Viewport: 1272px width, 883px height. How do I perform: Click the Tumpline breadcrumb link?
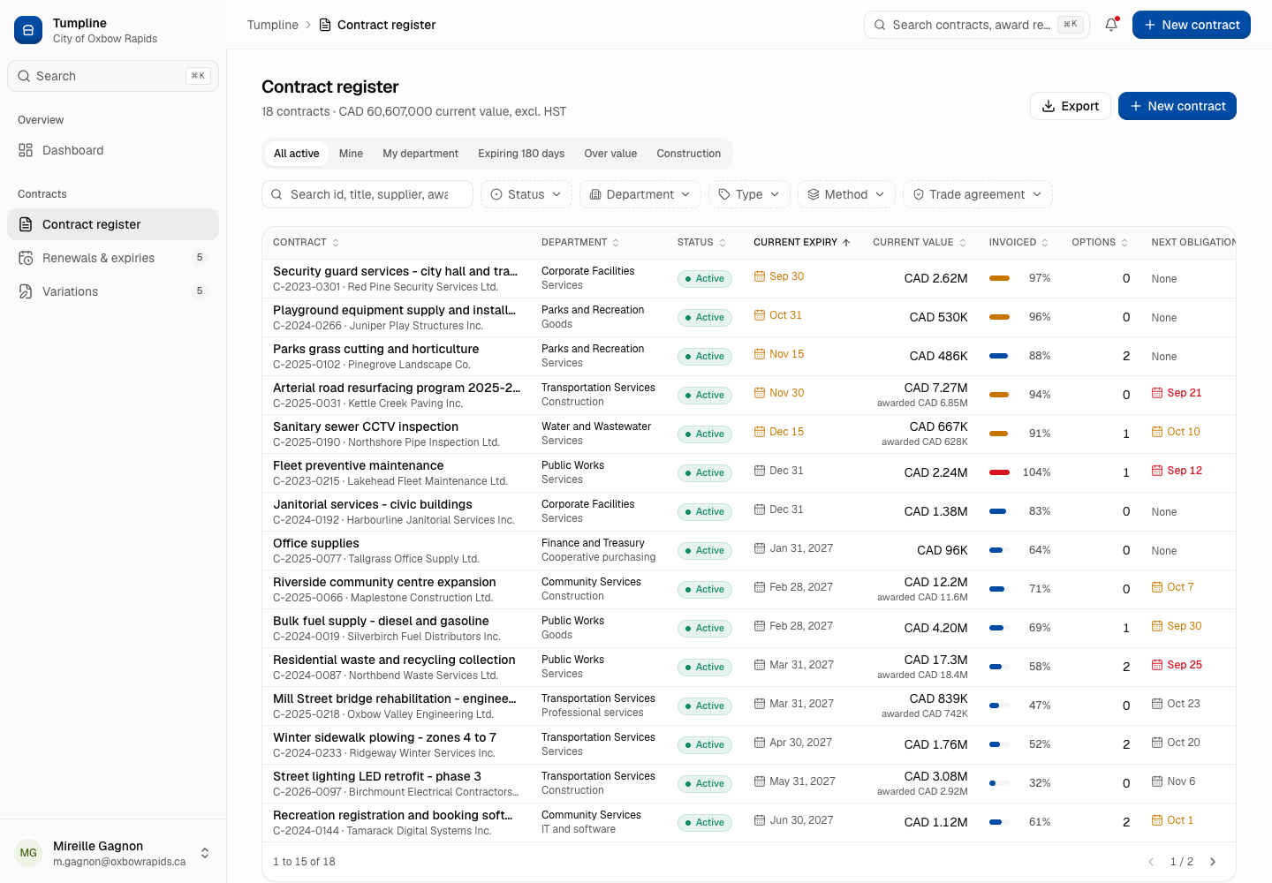(x=273, y=25)
